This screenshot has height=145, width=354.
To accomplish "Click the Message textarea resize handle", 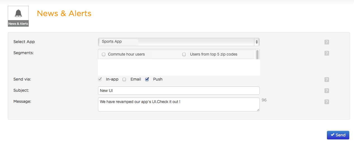I will [258, 110].
